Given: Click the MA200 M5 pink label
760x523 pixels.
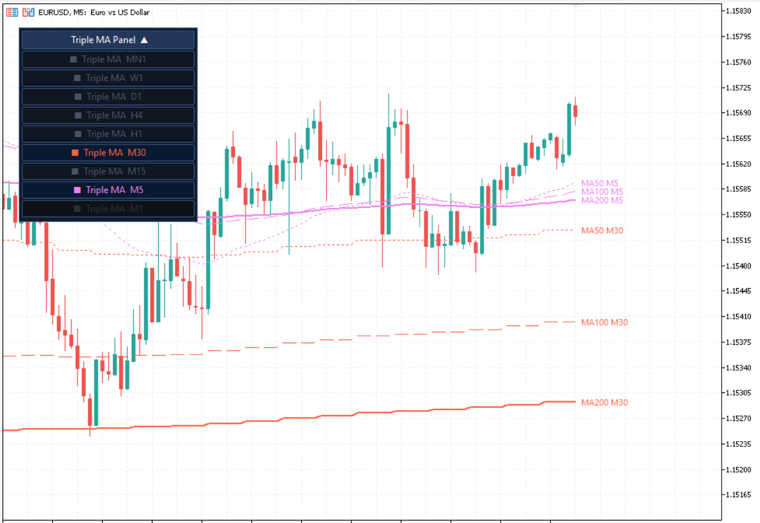Looking at the screenshot, I should pyautogui.click(x=601, y=200).
